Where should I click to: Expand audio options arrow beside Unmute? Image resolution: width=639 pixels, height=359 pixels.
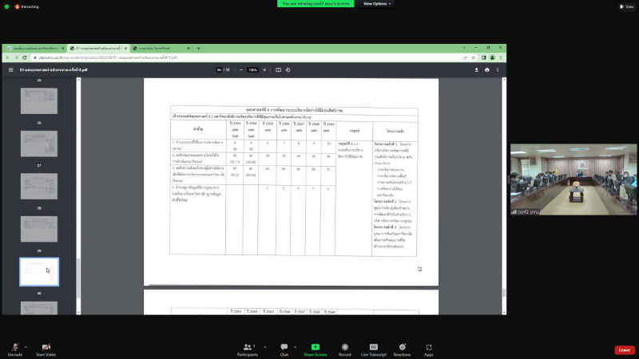(x=26, y=346)
